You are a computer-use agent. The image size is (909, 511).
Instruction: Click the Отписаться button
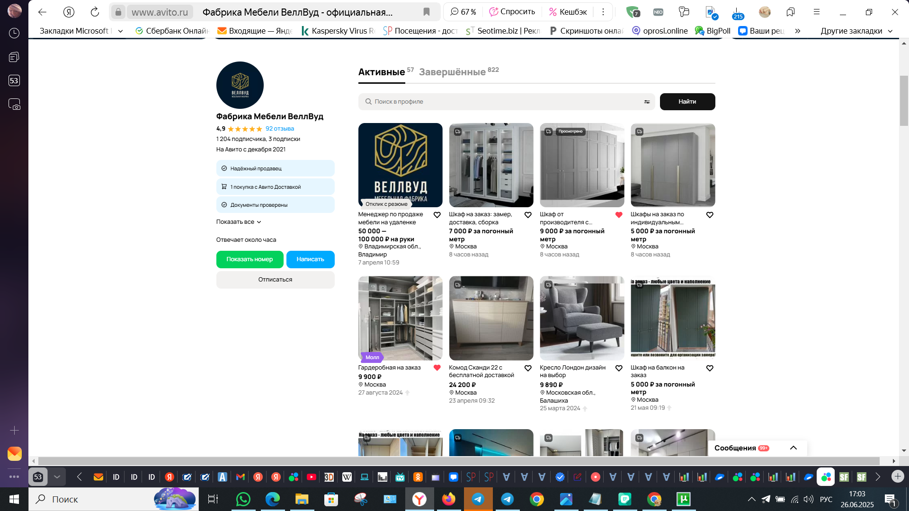point(275,280)
